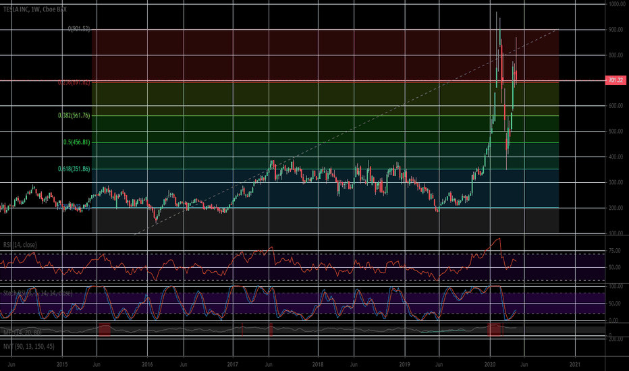The width and height of the screenshot is (629, 371).
Task: Select the 0.618(351.86) Fibonacci level label
Action: click(74, 169)
